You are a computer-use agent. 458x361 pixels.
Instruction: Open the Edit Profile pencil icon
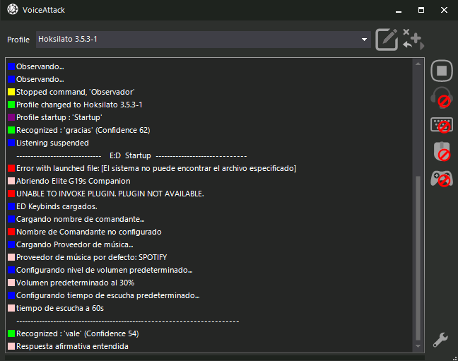pyautogui.click(x=387, y=40)
